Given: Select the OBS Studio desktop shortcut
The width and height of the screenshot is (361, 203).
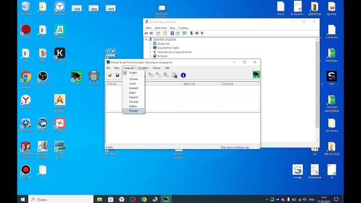Looking at the screenshot, I should pyautogui.click(x=43, y=78).
